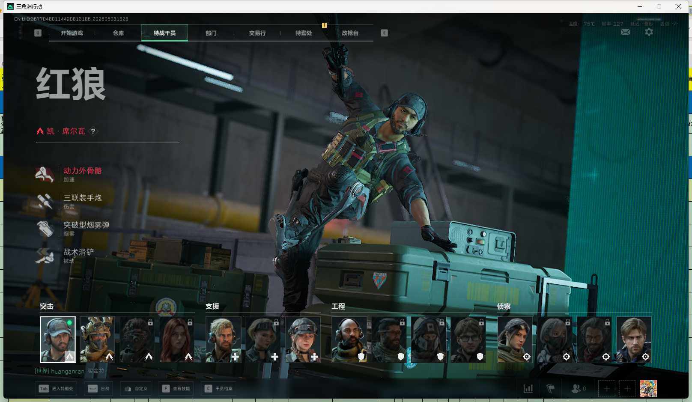This screenshot has width=692, height=402.
Task: Select the 红狼 portrait with green dot
Action: pyautogui.click(x=58, y=339)
